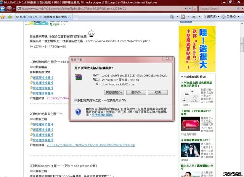
Task: Click 開啟舊檔(O) Open button in dialog
Action: click(114, 93)
